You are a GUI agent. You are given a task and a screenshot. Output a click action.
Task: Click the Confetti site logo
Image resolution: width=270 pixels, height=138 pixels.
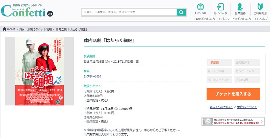pos(23,11)
